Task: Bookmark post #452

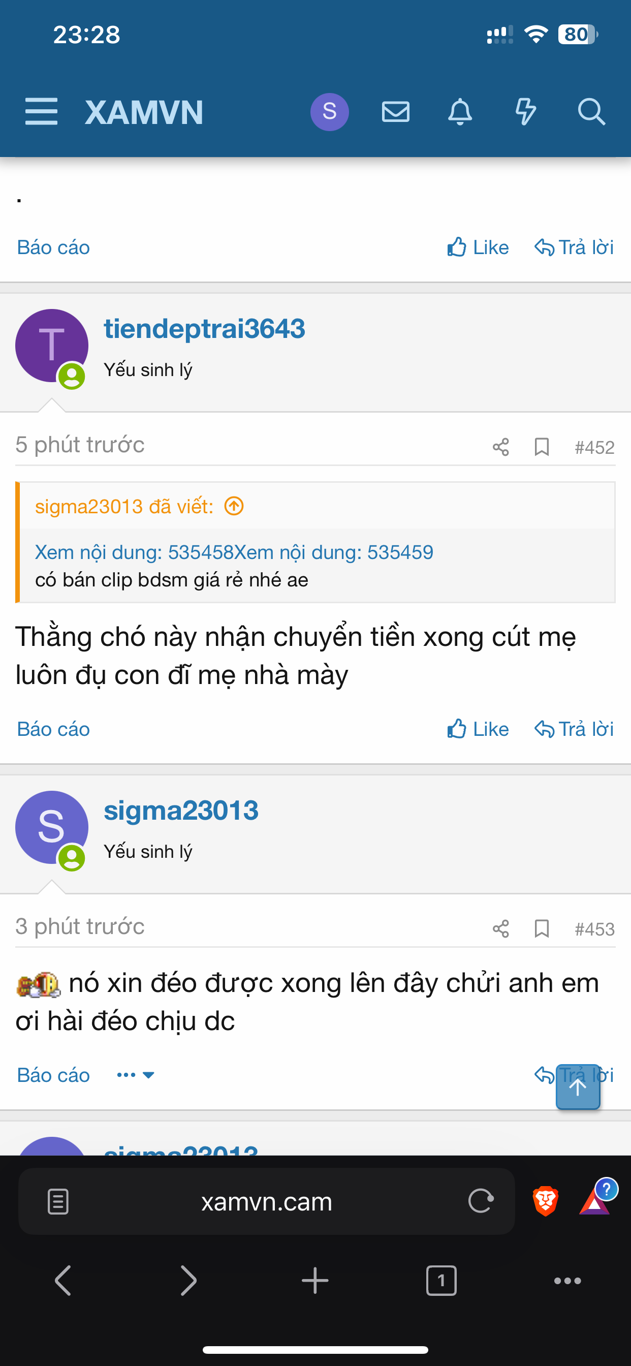Action: (x=542, y=447)
